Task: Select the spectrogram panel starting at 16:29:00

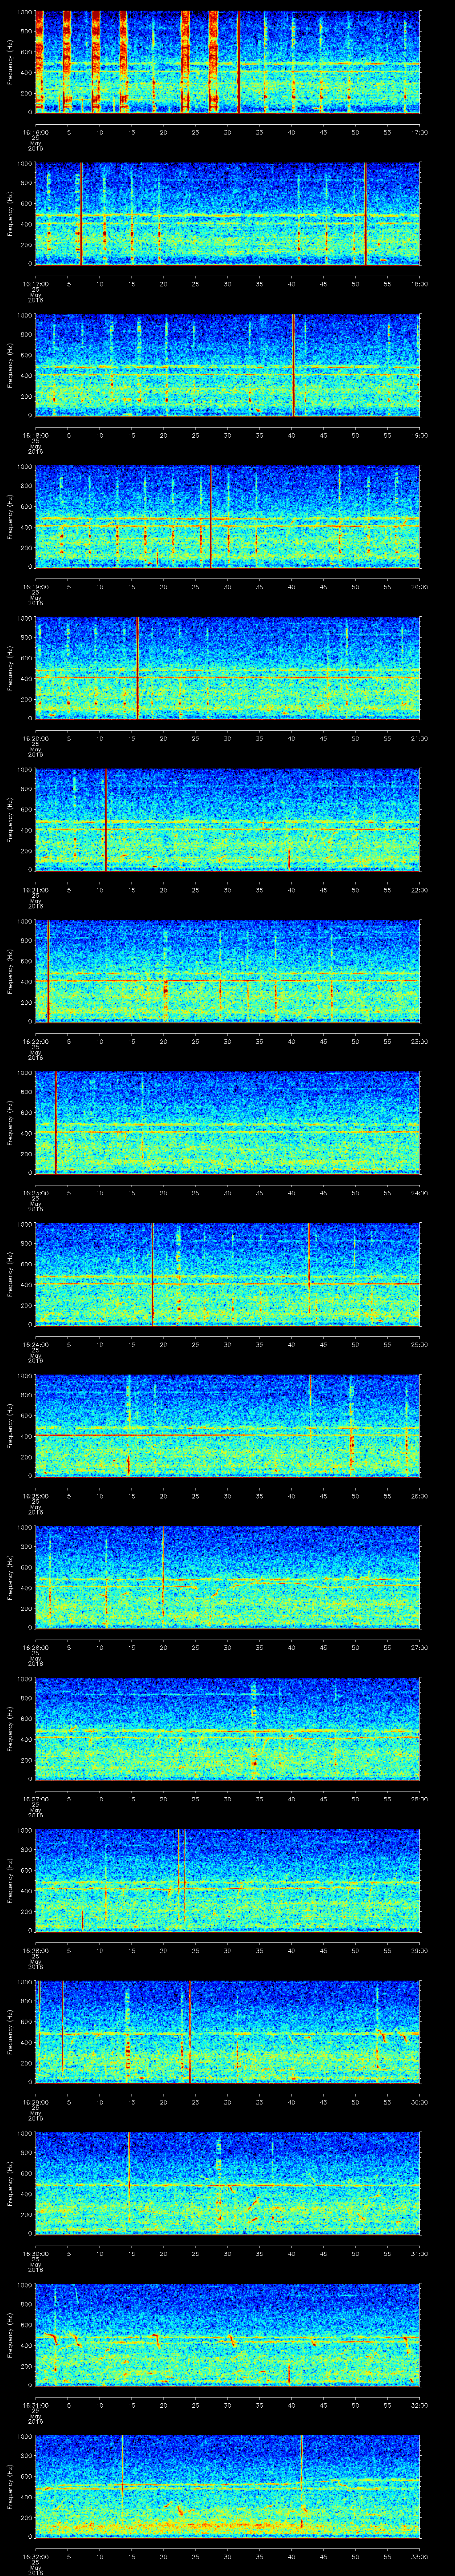Action: coord(228,2032)
